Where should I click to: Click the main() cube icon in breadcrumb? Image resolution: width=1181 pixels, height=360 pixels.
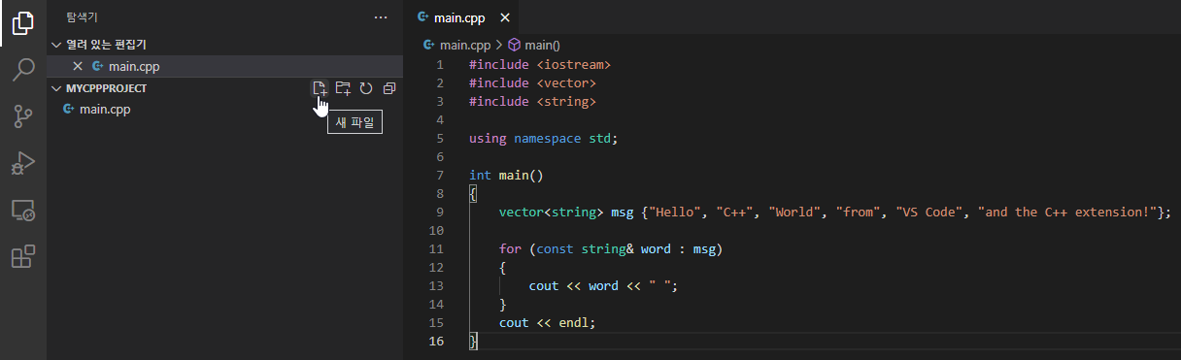click(x=515, y=45)
